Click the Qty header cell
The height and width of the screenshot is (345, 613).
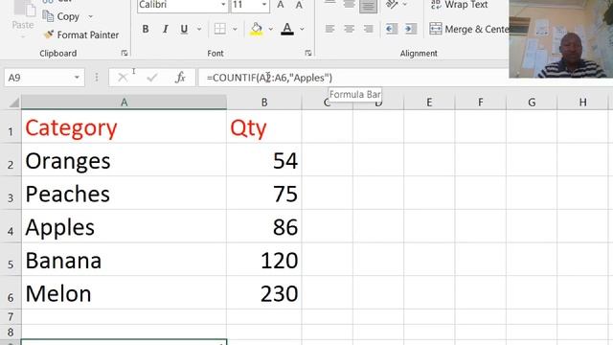coord(264,126)
